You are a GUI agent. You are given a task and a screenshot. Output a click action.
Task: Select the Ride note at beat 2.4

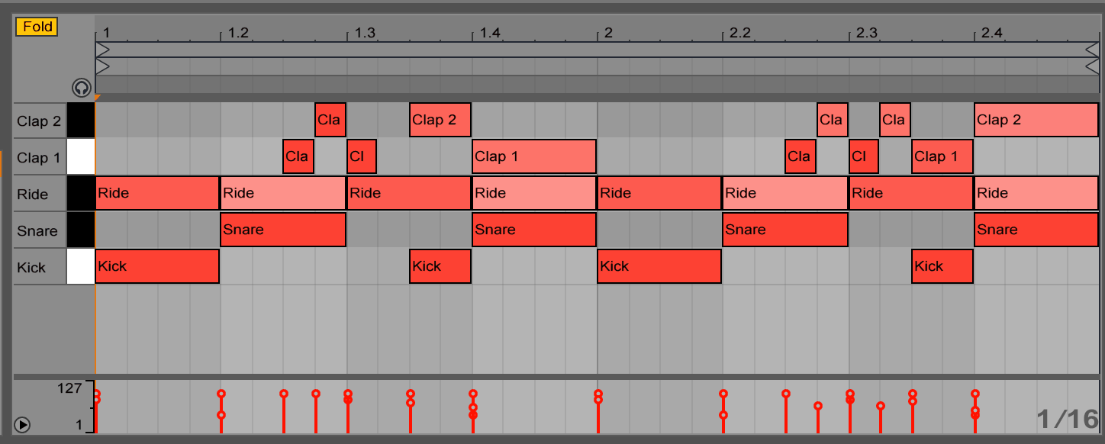(x=1036, y=193)
